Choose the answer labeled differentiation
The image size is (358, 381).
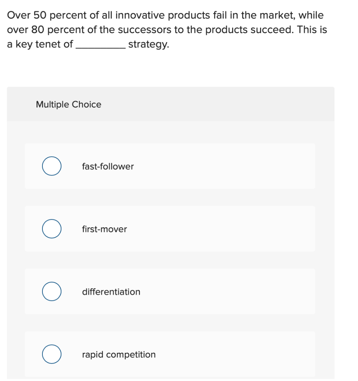coord(111,292)
